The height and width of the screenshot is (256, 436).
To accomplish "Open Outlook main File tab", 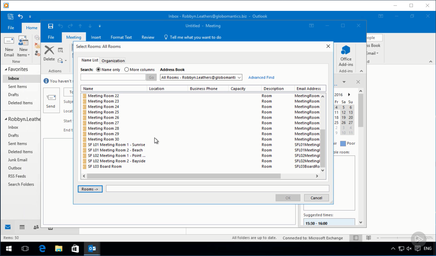I will coord(11,28).
